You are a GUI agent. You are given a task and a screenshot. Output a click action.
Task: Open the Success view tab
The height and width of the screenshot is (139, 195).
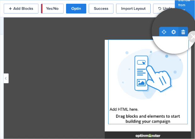click(x=101, y=8)
